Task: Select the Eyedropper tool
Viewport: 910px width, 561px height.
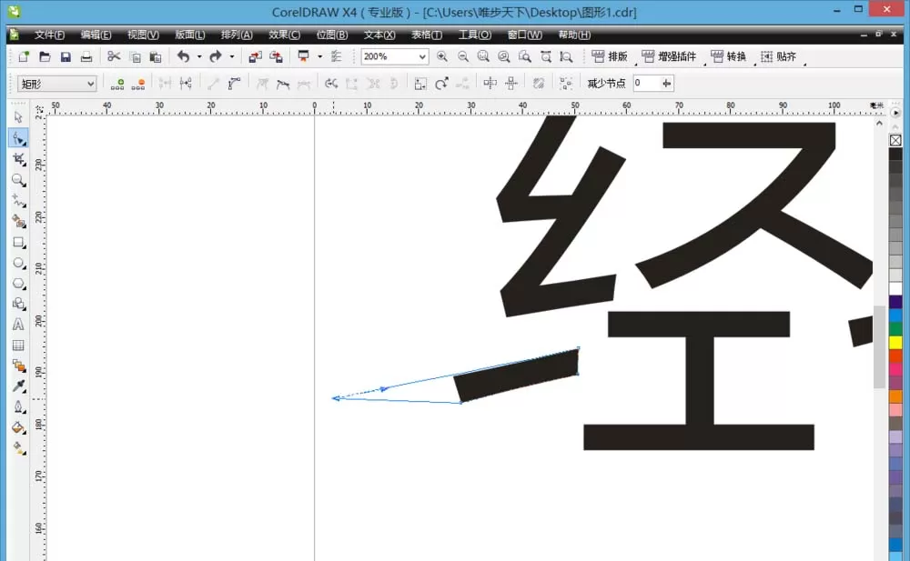Action: 18,386
